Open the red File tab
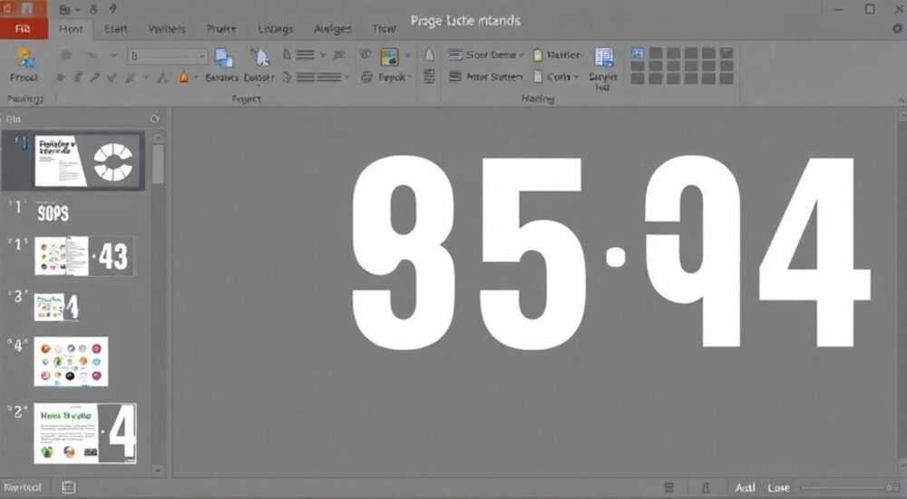The image size is (907, 499). pyautogui.click(x=24, y=29)
